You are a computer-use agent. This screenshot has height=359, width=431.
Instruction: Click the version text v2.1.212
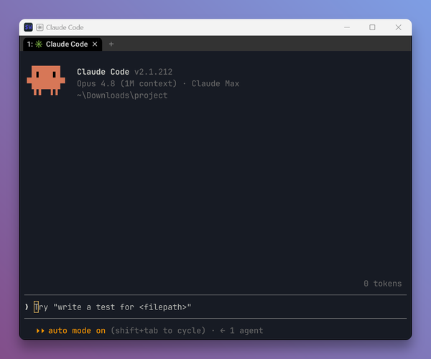click(x=154, y=72)
